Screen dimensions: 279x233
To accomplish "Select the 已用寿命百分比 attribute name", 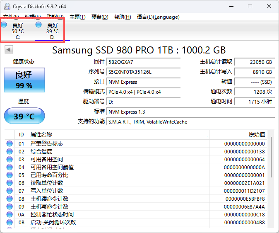I will pyautogui.click(x=49, y=175).
